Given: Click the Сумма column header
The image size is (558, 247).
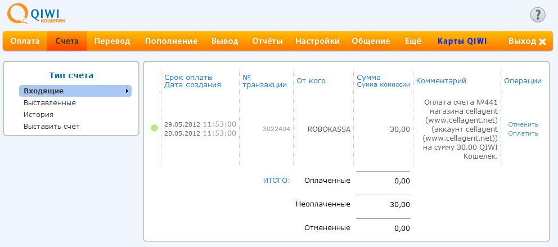Looking at the screenshot, I should 368,78.
